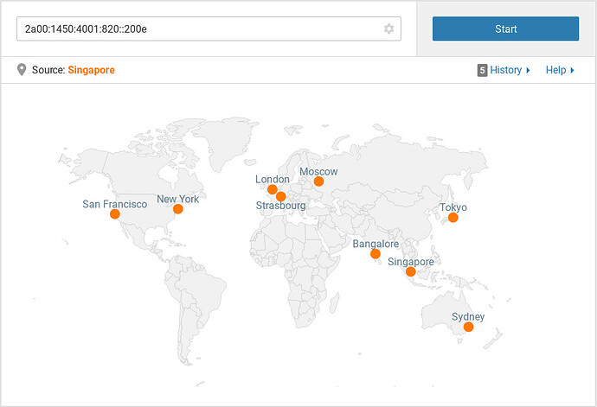Screen dimensions: 597x407
Task: Select the San Francisco map dot
Action: pyautogui.click(x=114, y=214)
